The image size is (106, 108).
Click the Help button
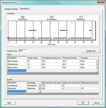click(9, 103)
